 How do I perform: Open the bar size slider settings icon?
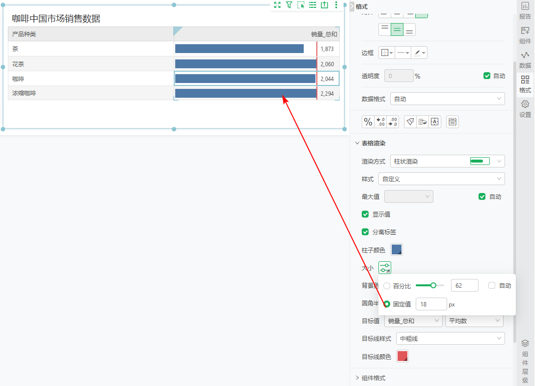[385, 268]
